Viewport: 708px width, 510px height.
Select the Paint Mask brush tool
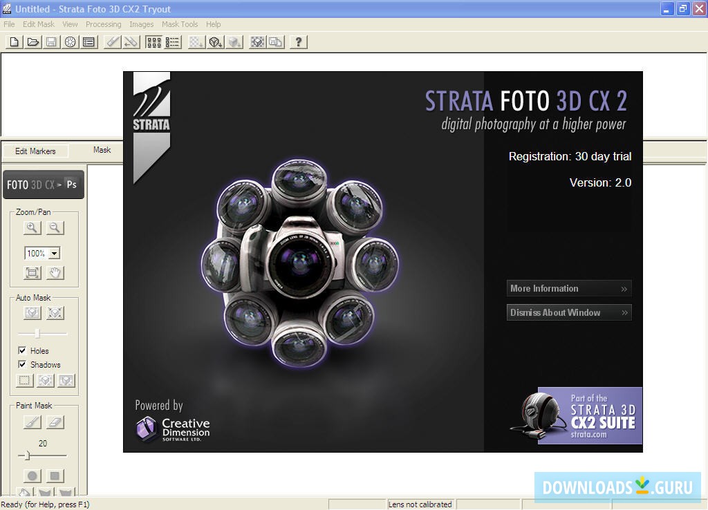coord(31,421)
